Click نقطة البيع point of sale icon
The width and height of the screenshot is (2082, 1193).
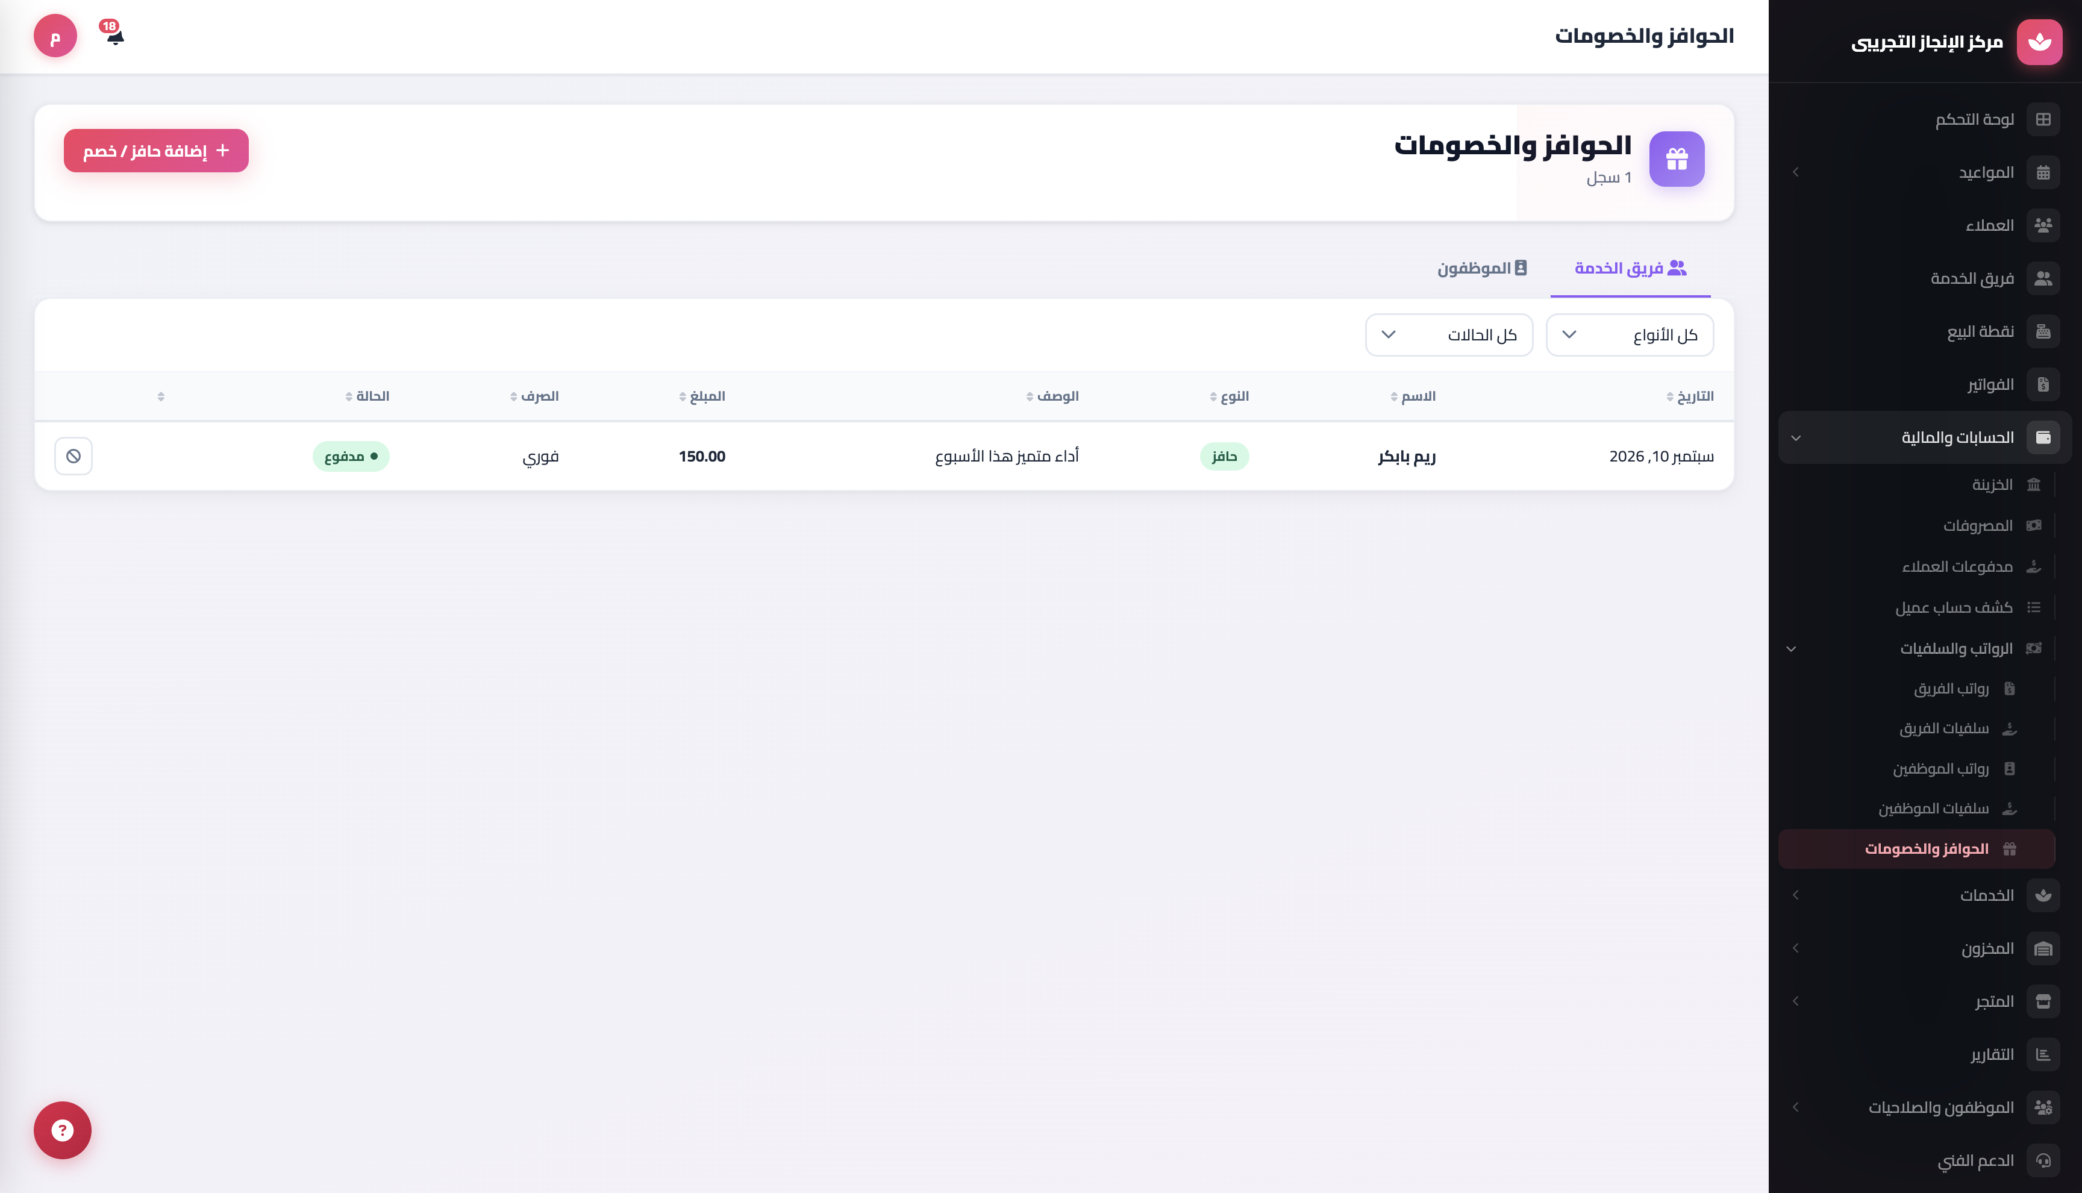[x=2043, y=331]
